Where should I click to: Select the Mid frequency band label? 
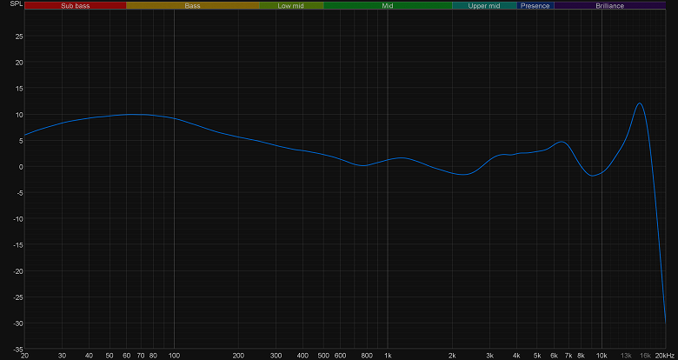(x=388, y=6)
